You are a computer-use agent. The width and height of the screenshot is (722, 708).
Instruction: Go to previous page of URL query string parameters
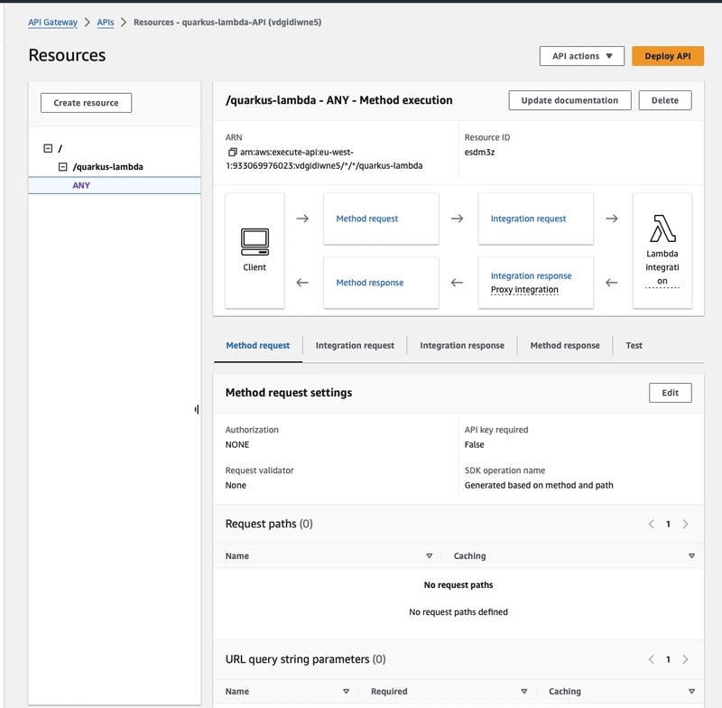[651, 659]
